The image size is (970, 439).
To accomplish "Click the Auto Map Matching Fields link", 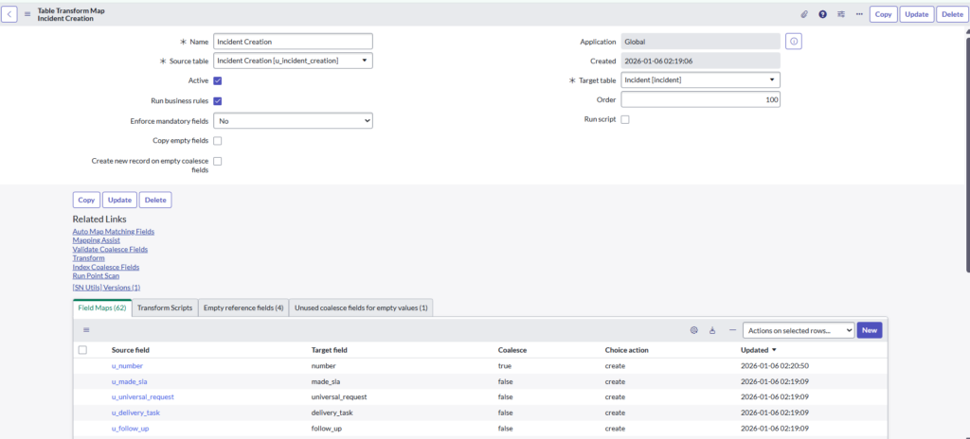I will pos(113,232).
